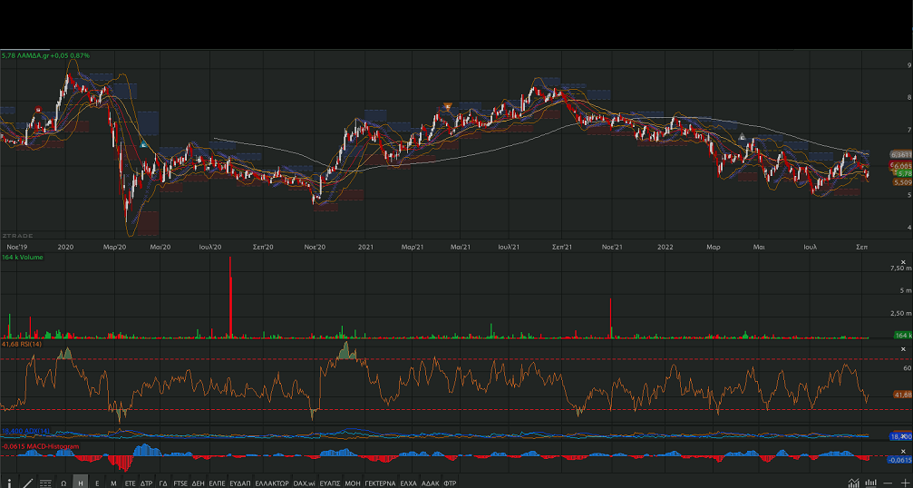Open the ΕΛΛΑΚΤΩΡ symbol shortcut
Screen dimensions: 913x488
[271, 483]
